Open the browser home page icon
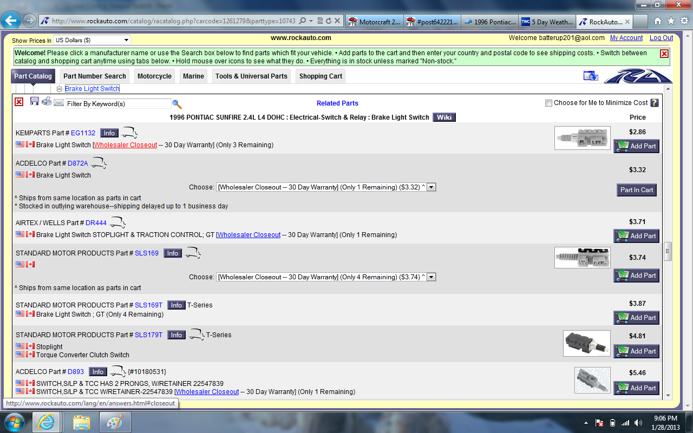Viewport: 693px width, 433px height. click(658, 21)
